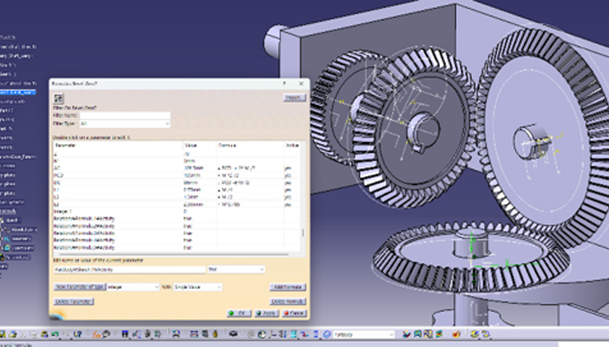Open the Integer parameter type dropdown
The height and width of the screenshot is (347, 609).
pyautogui.click(x=133, y=287)
